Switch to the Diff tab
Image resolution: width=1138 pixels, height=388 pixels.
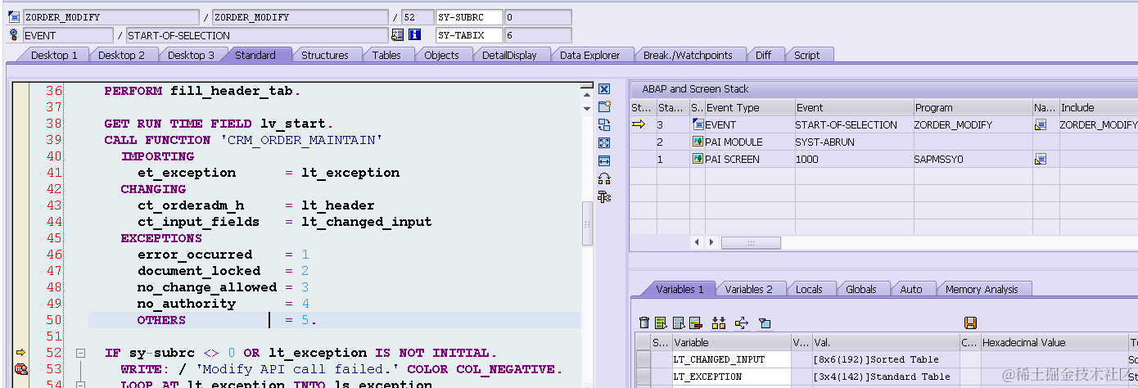[763, 55]
